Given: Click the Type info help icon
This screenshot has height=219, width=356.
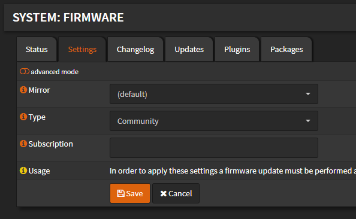Looking at the screenshot, I should pos(23,117).
